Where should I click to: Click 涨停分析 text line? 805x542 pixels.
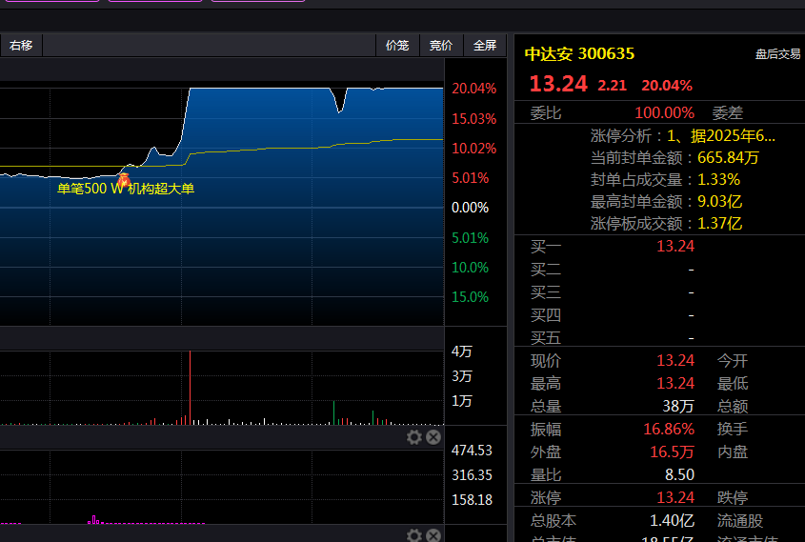[x=682, y=136]
